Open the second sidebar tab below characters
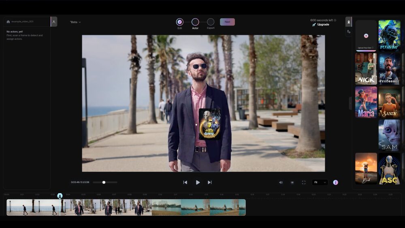Image resolution: width=405 pixels, height=228 pixels. point(348,32)
